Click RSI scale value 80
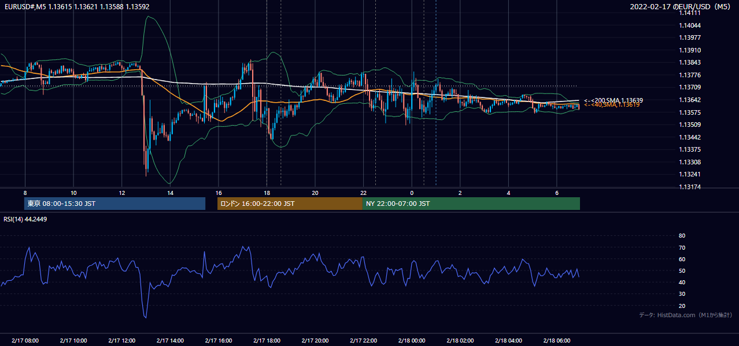 click(x=682, y=236)
